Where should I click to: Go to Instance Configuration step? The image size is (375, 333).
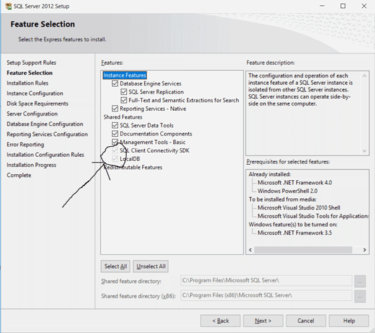click(x=35, y=93)
